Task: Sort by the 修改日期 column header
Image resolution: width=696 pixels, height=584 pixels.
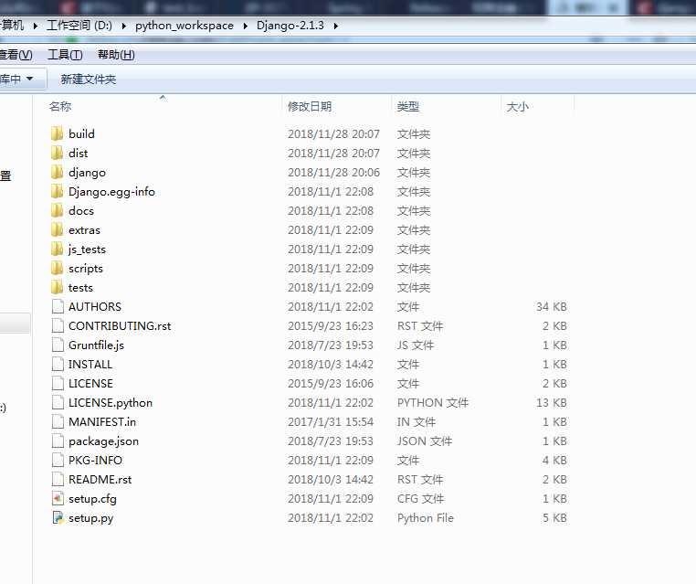Action: 310,107
